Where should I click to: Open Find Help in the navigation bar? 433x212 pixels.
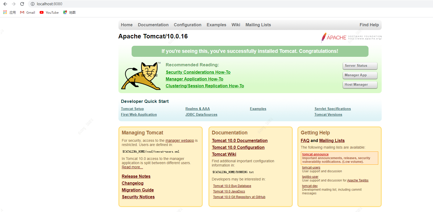[x=369, y=25]
